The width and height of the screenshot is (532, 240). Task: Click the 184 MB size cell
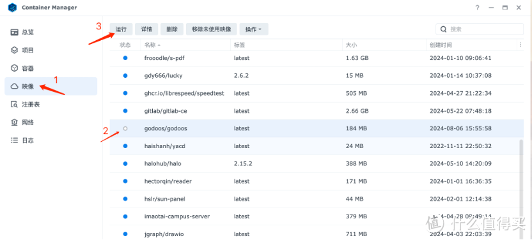pos(356,129)
